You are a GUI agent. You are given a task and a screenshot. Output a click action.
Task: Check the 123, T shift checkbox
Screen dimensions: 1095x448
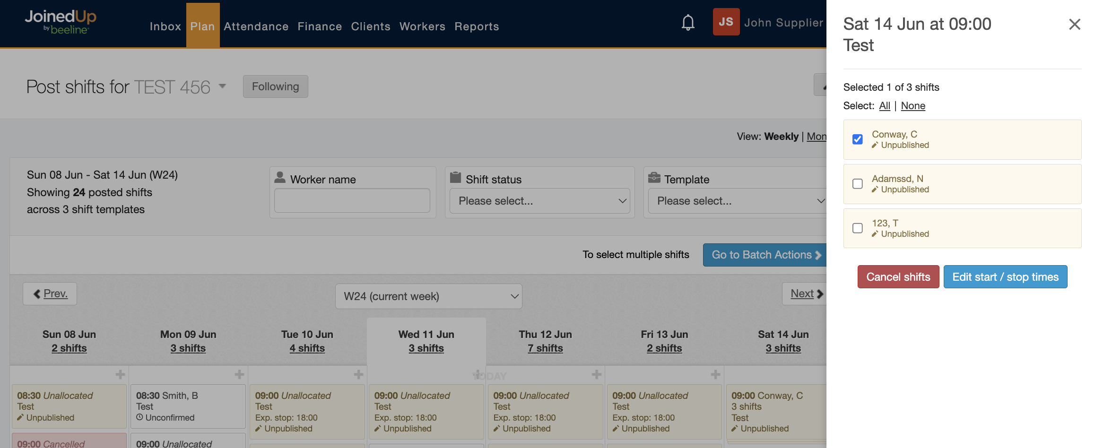pos(857,228)
